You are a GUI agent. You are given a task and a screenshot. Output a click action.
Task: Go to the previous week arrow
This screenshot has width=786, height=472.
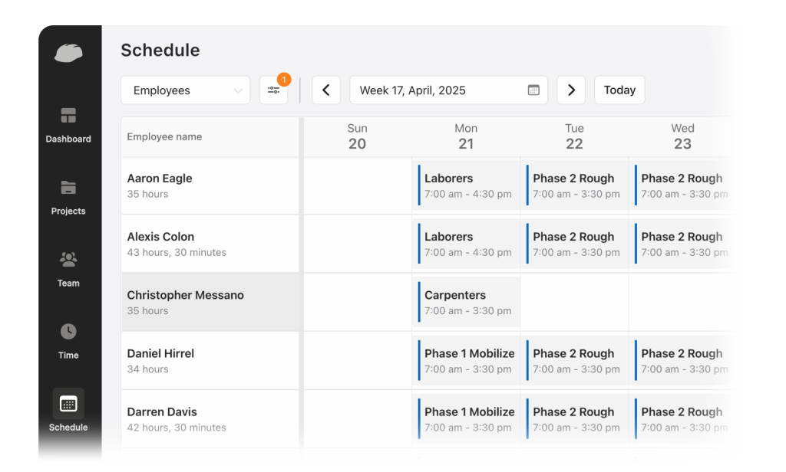click(x=325, y=90)
